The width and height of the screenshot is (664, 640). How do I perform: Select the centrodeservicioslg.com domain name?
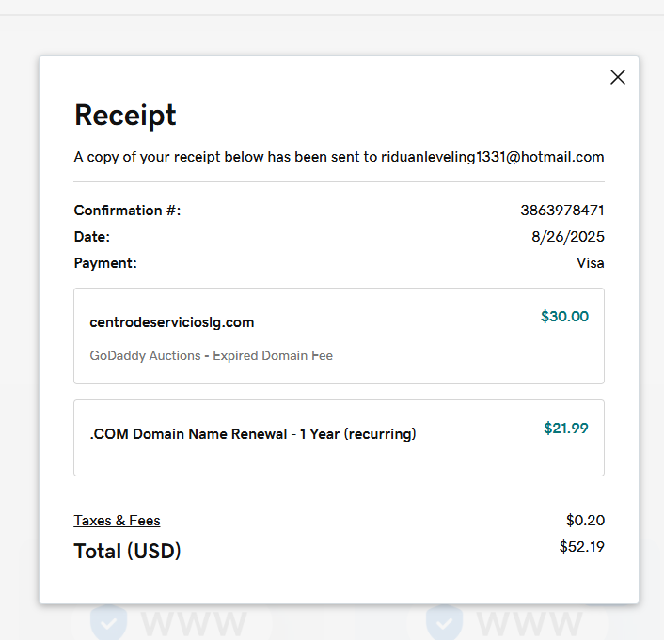pos(172,322)
